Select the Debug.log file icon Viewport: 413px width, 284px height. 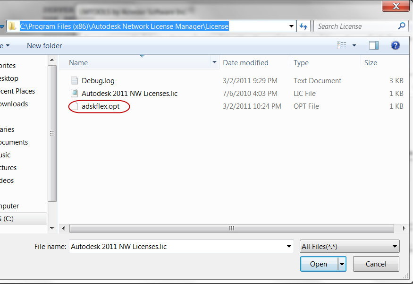[75, 81]
